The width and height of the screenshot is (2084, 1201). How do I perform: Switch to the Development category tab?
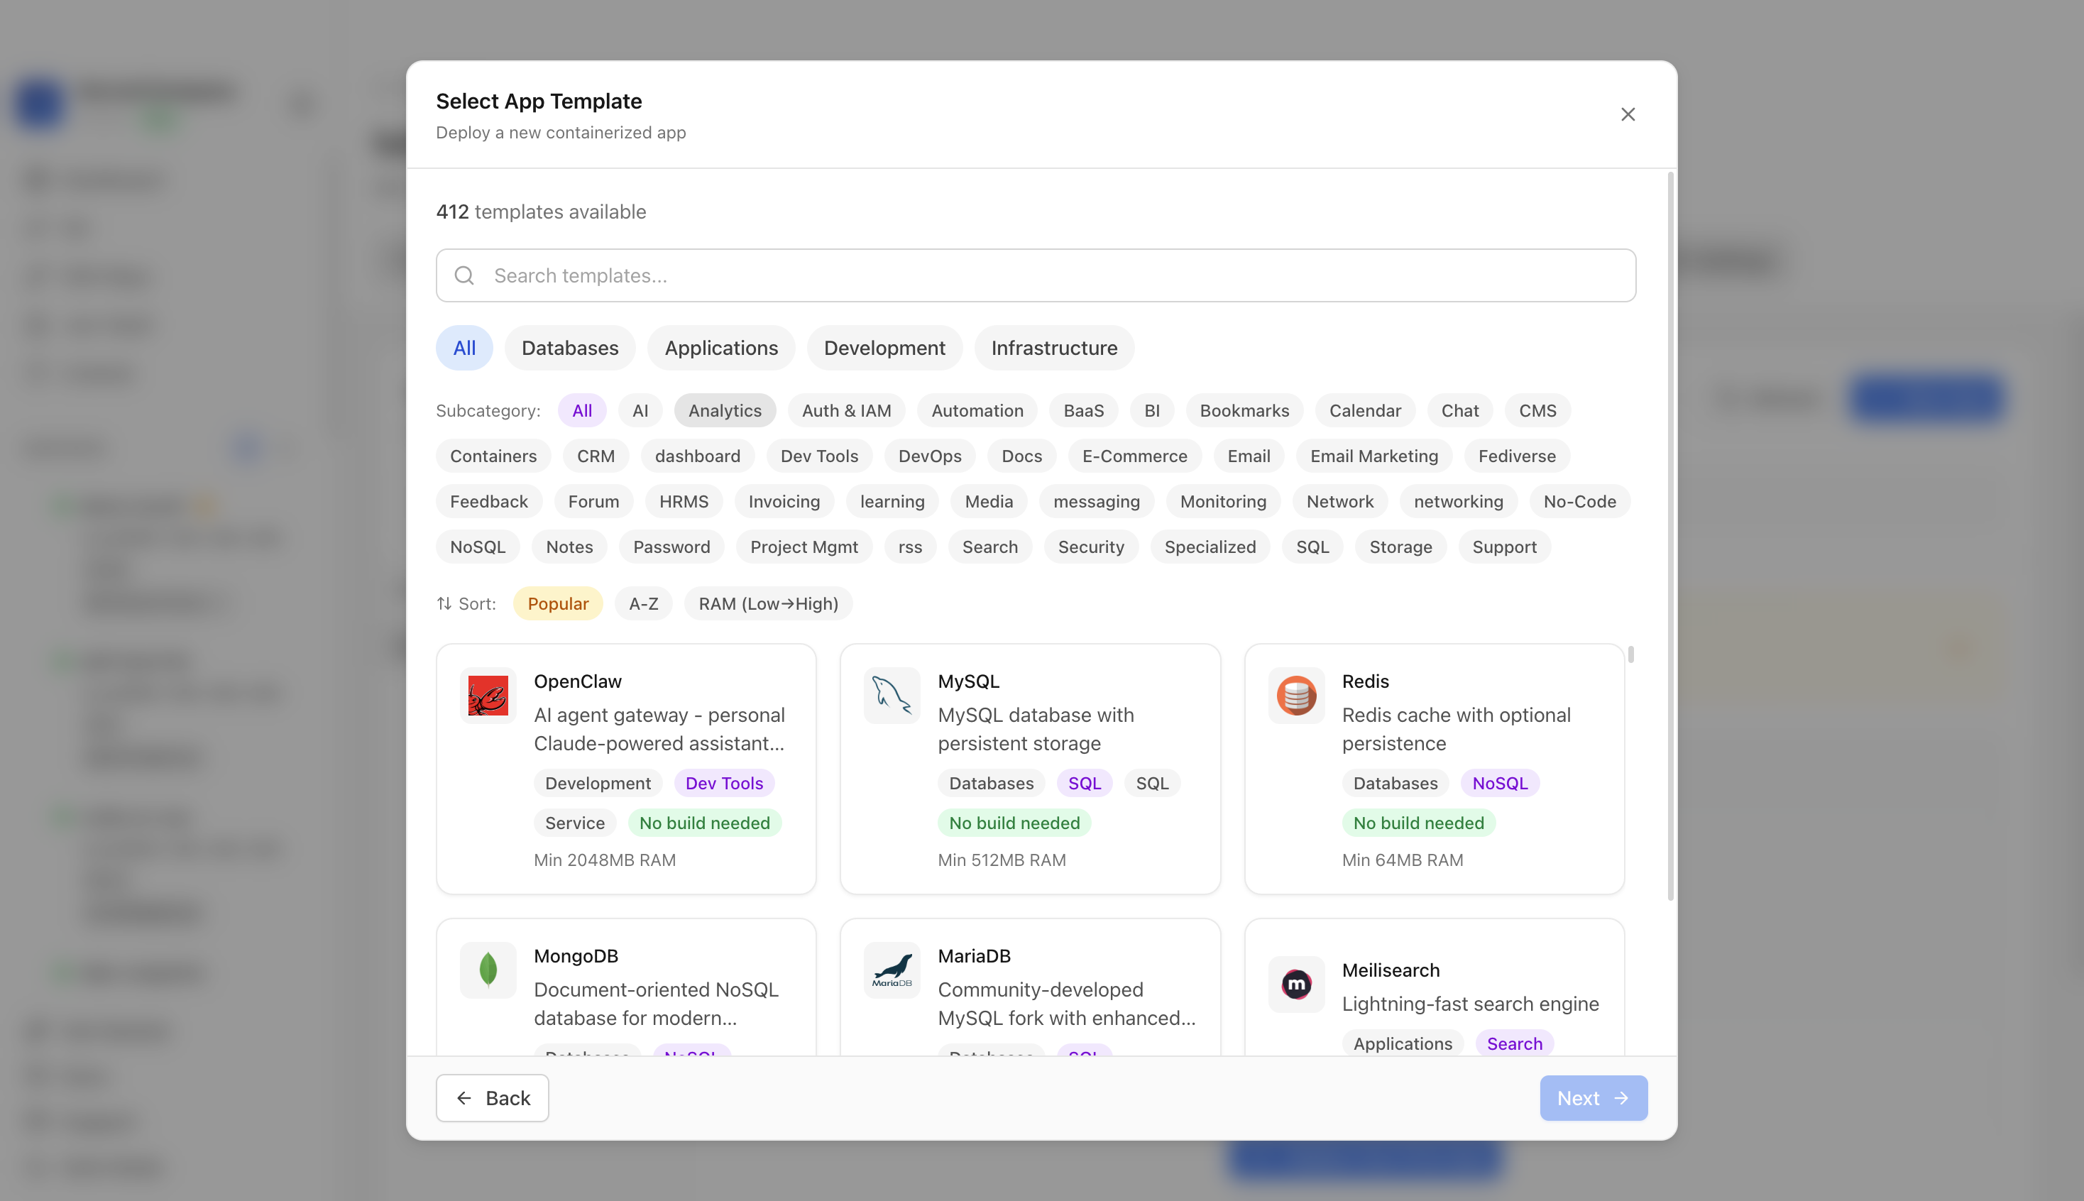(884, 348)
